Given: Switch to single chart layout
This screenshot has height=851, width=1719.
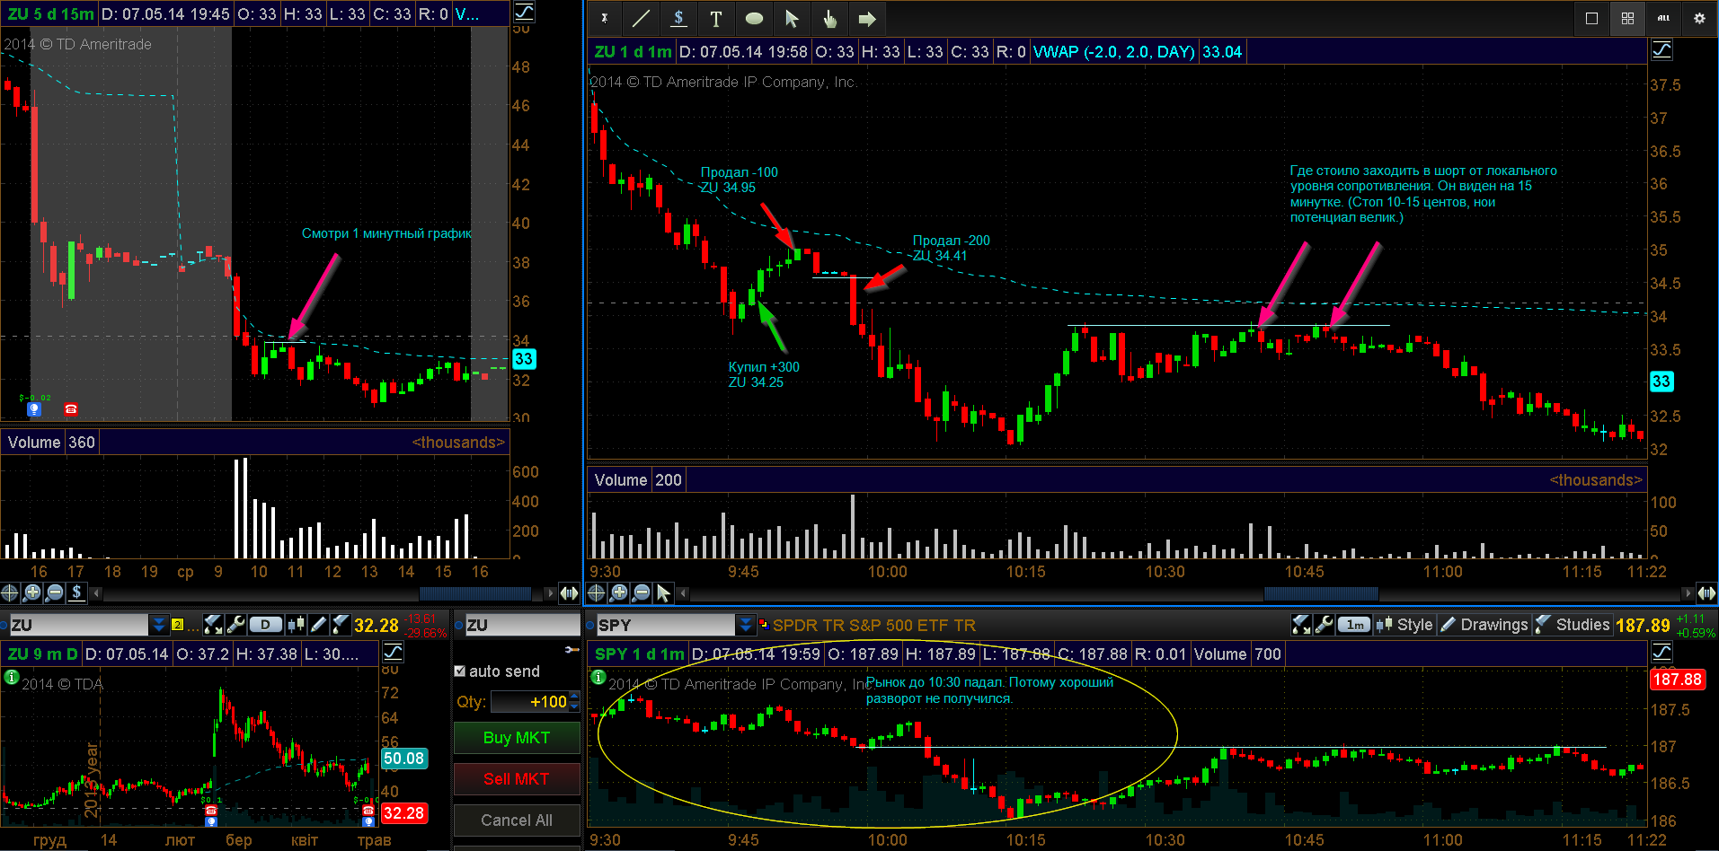Looking at the screenshot, I should click(1591, 18).
